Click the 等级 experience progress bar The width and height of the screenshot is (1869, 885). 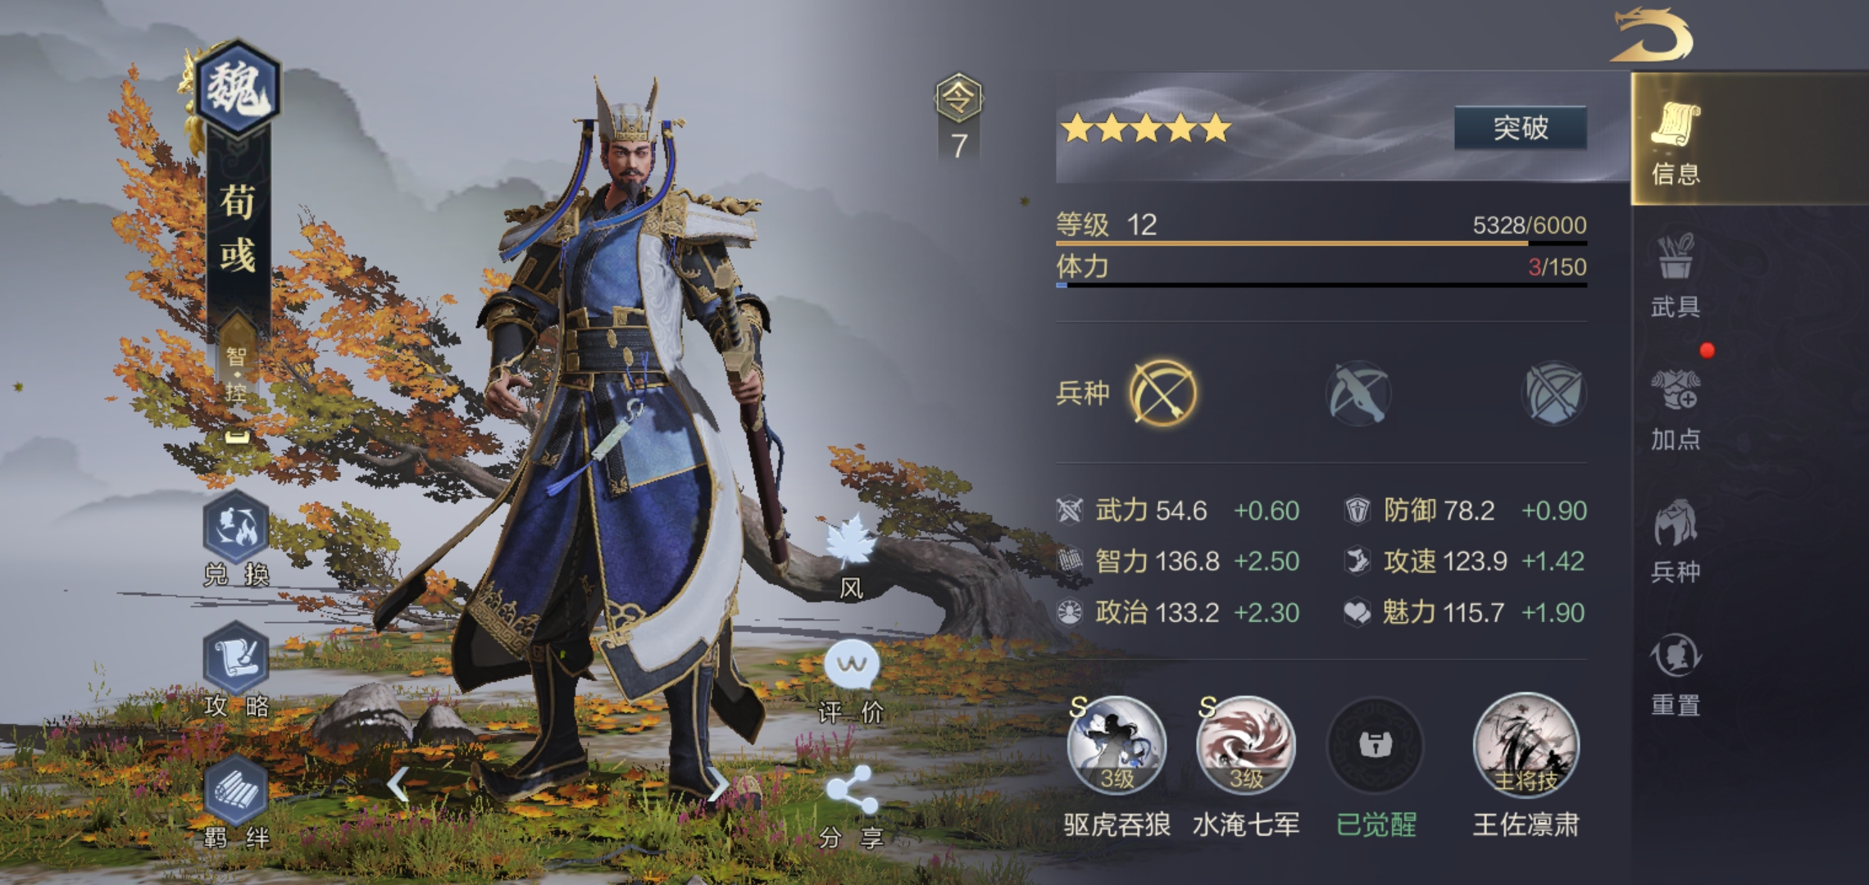click(1321, 243)
